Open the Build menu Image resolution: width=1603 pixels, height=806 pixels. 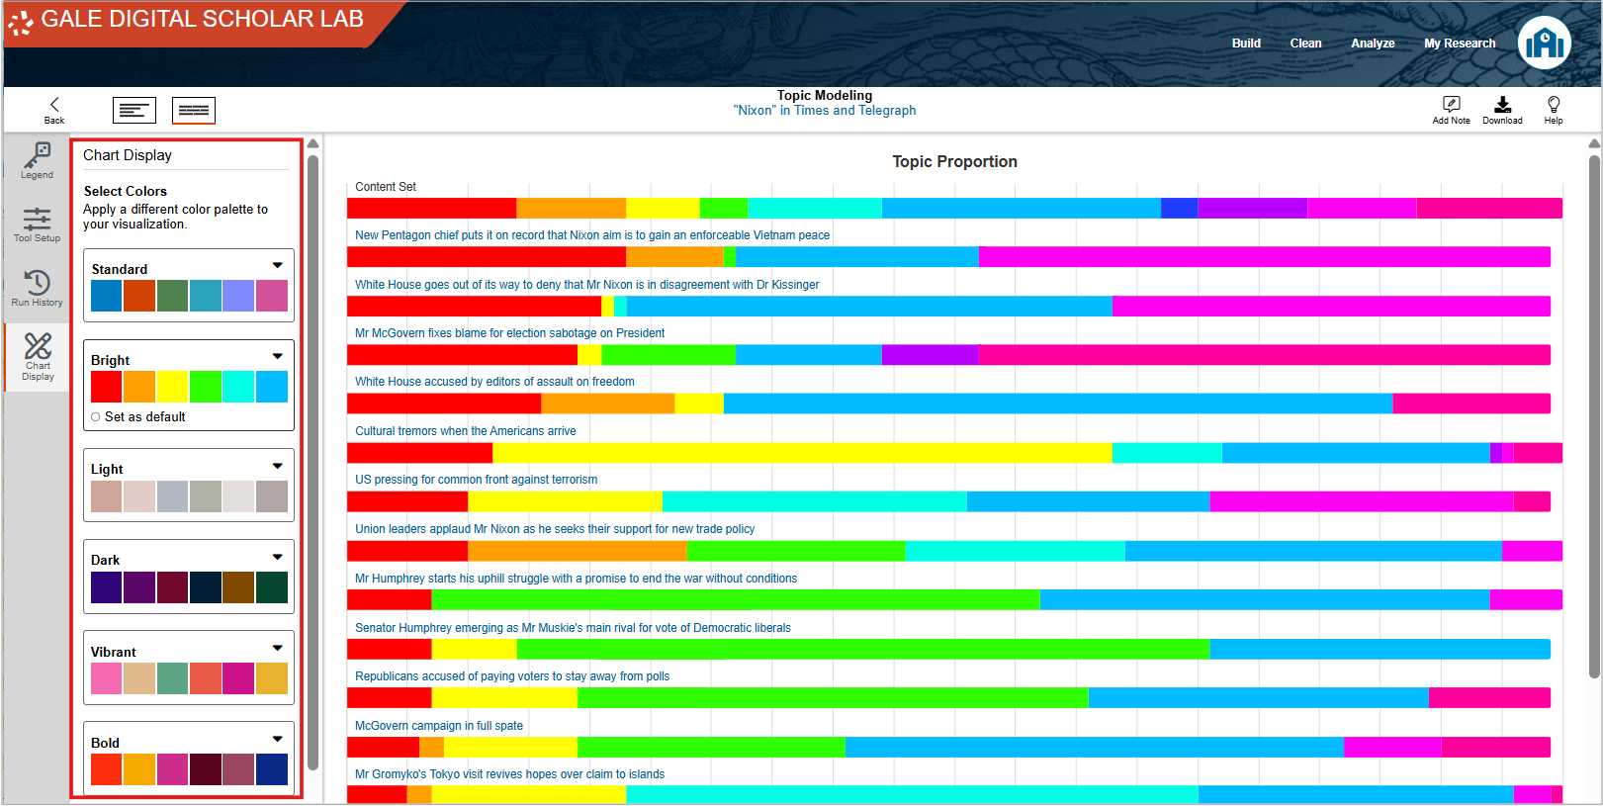tap(1246, 44)
